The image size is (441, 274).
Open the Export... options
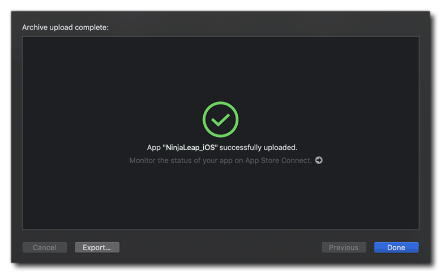[97, 247]
